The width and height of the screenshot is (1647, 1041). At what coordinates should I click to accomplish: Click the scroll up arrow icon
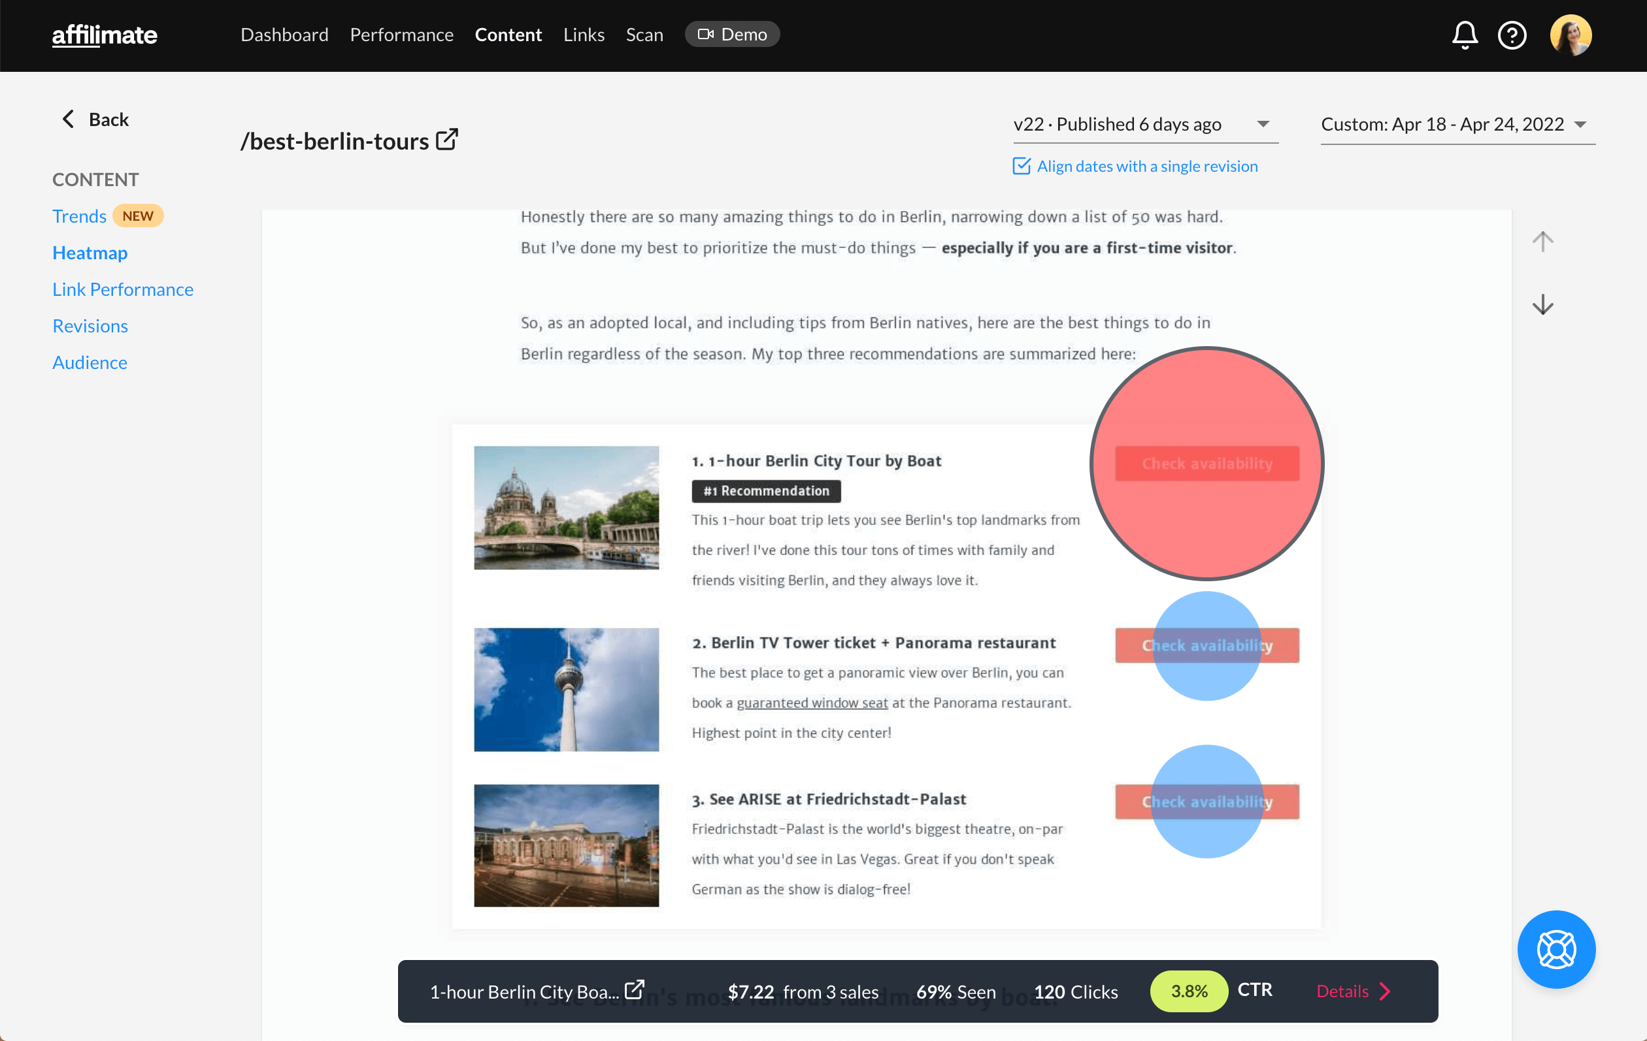tap(1545, 240)
